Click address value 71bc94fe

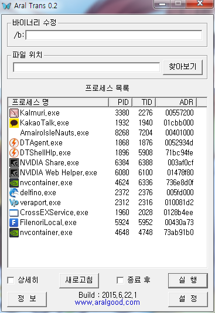pos(179,153)
